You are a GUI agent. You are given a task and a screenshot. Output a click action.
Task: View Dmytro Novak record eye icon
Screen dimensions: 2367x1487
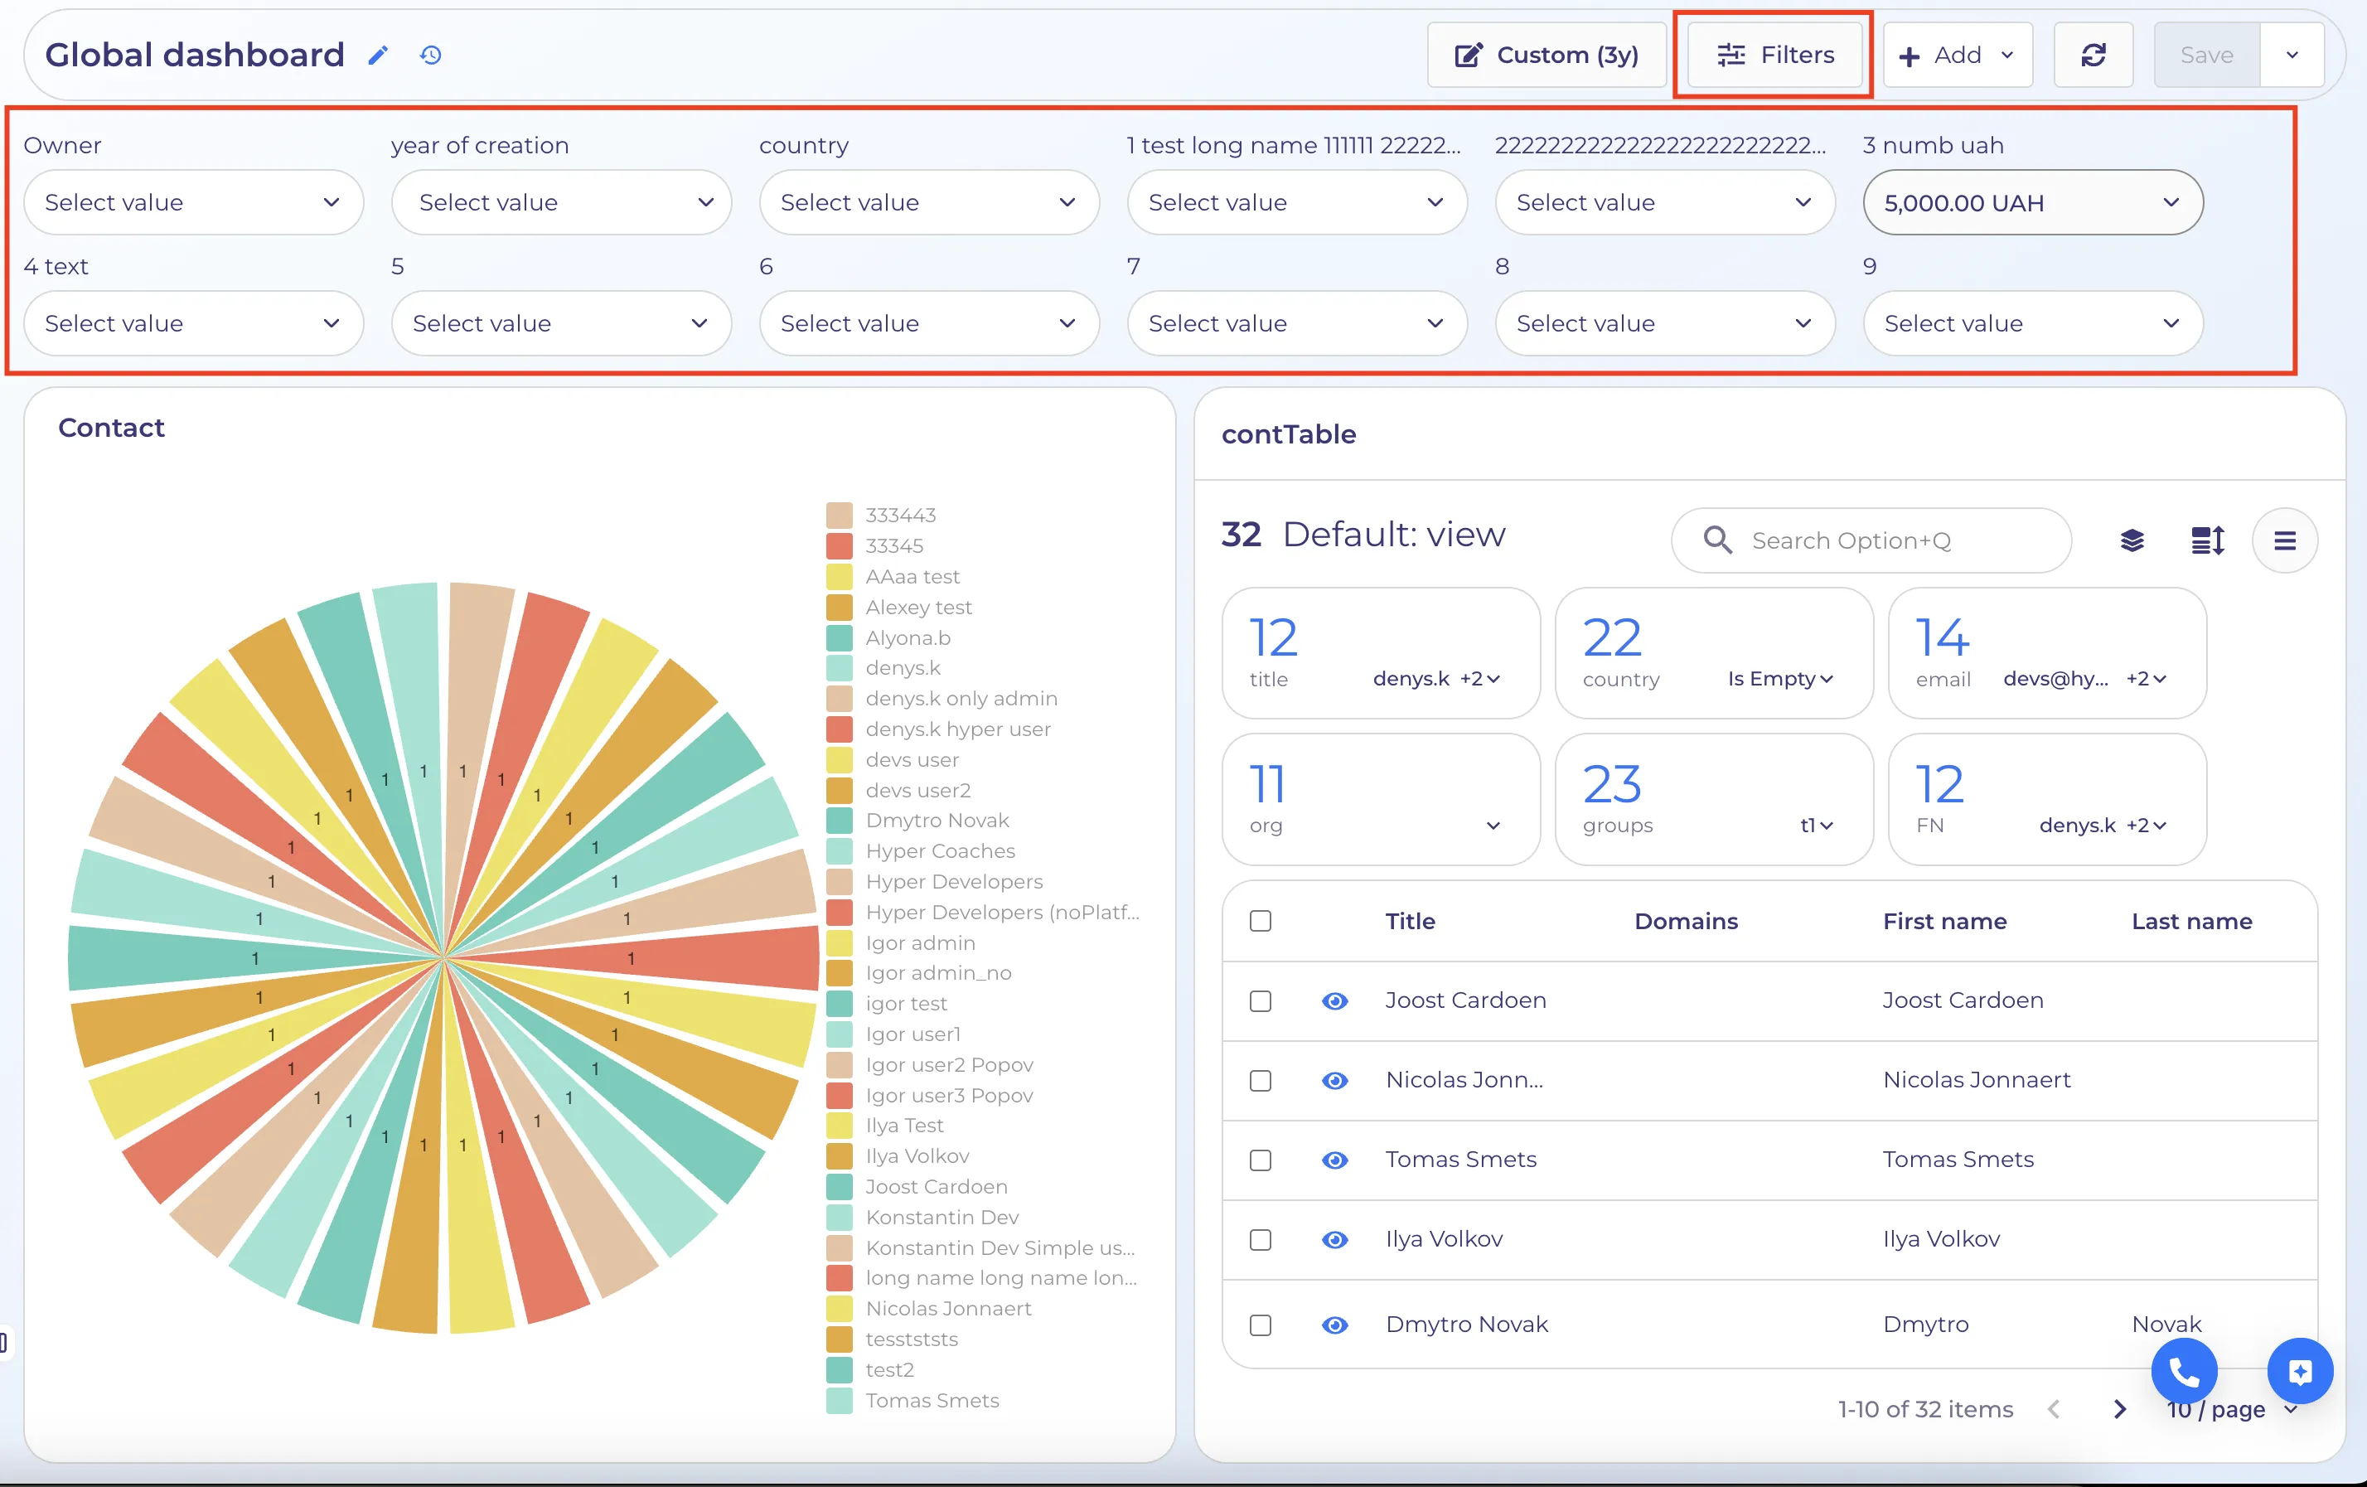(x=1334, y=1325)
